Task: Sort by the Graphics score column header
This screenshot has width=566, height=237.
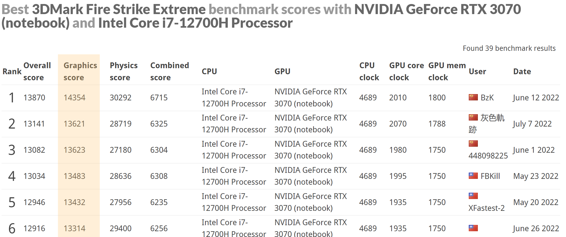Action: click(80, 71)
